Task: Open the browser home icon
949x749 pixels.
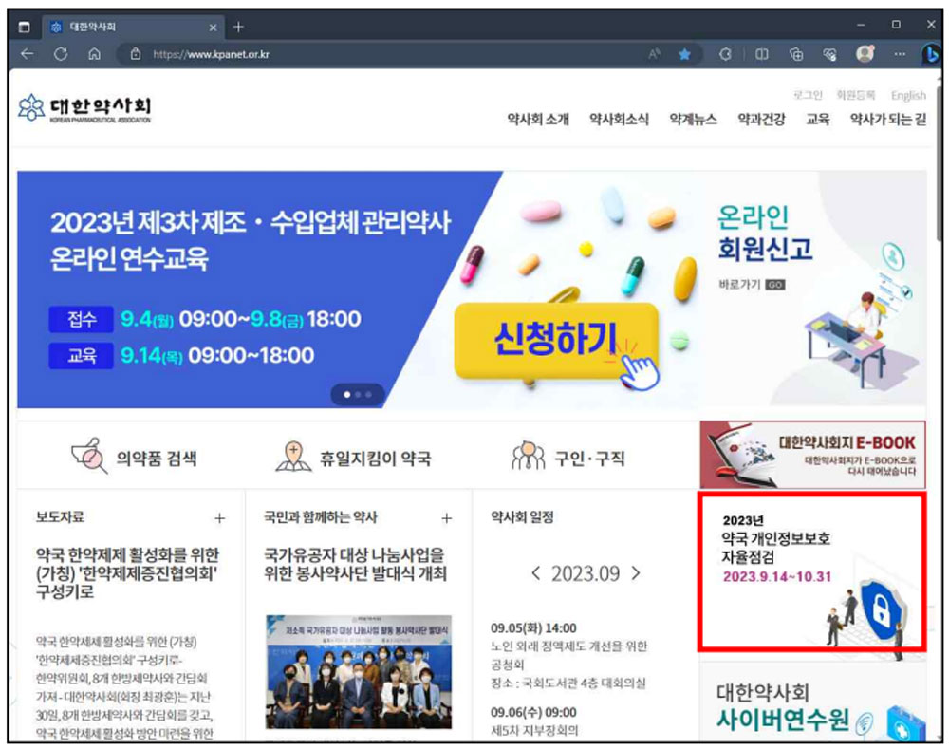Action: (x=94, y=54)
